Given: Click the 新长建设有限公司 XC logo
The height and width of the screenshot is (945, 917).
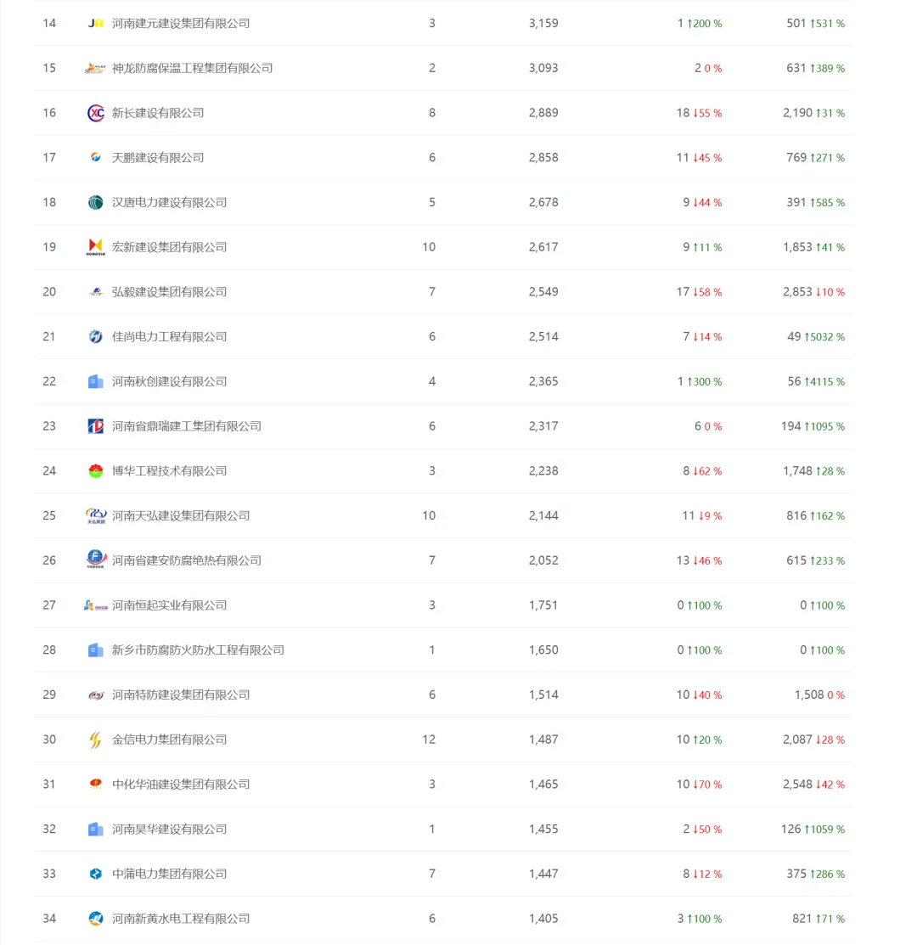Looking at the screenshot, I should 96,113.
